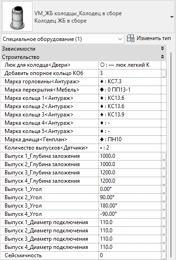Click the associate button for Добавить опорное кольцо КО6
Viewport: 176px width, 260px height.
click(164, 73)
